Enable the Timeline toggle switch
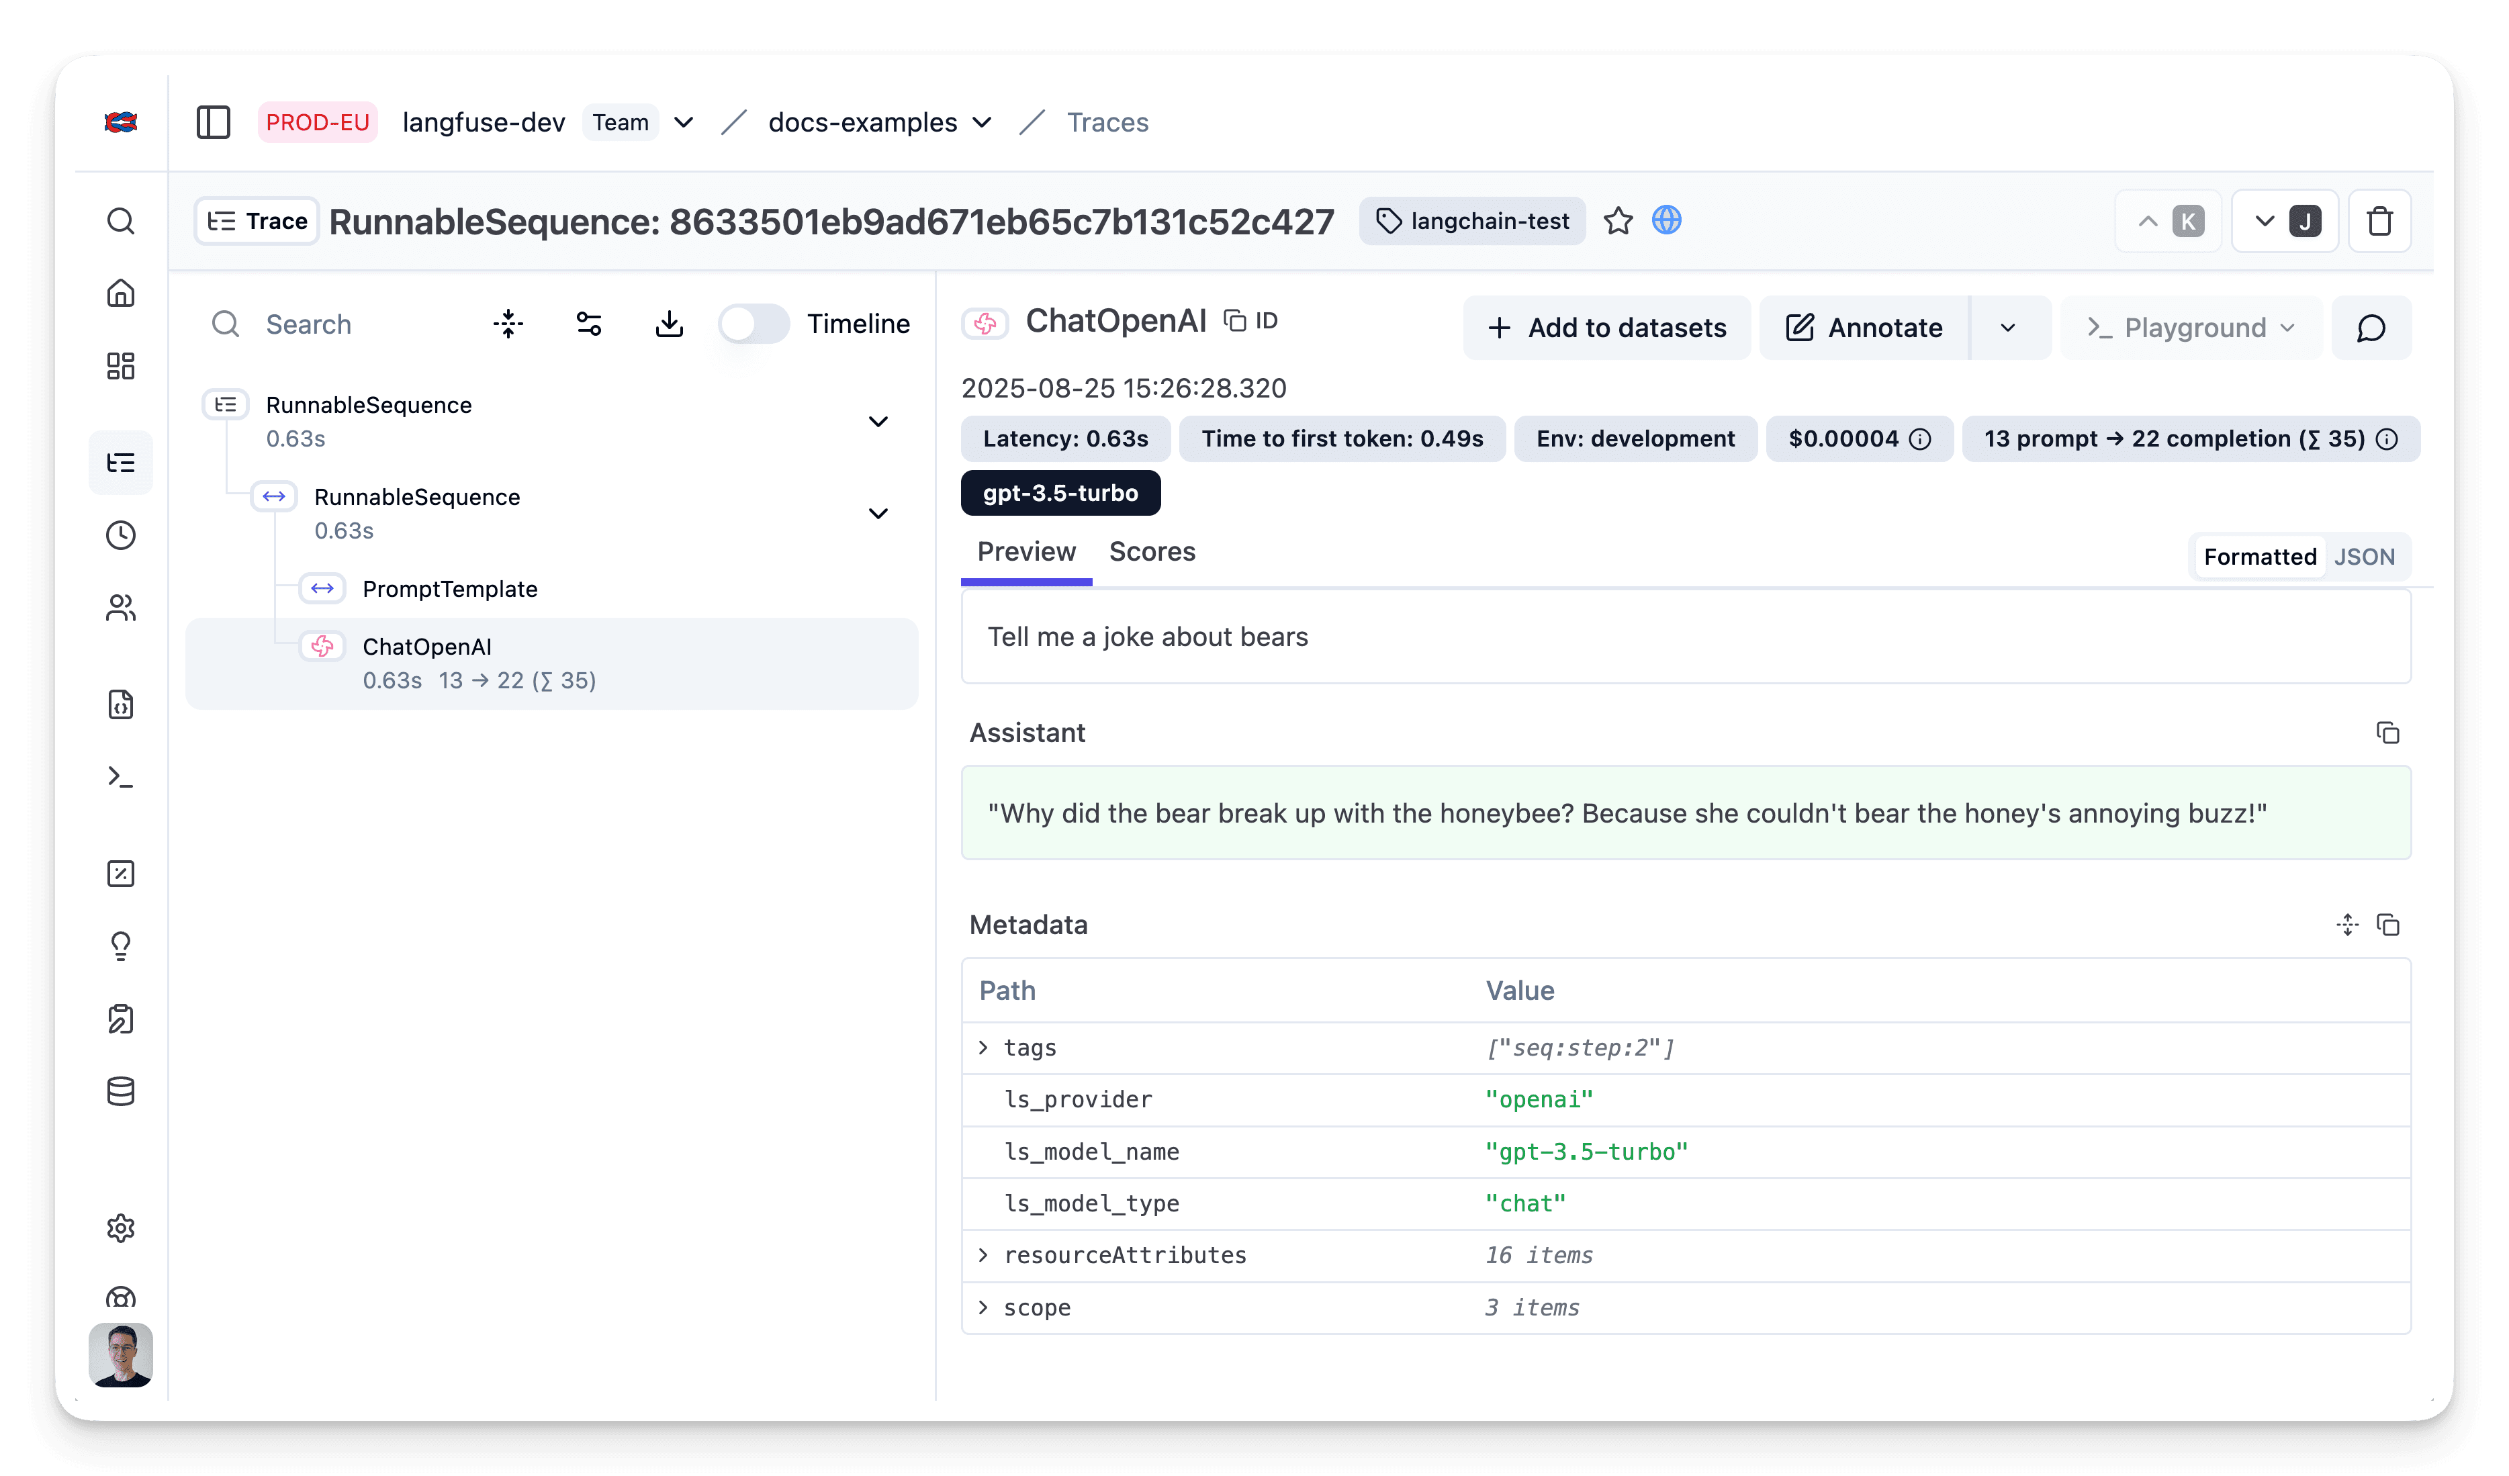The image size is (2509, 1476). point(754,324)
